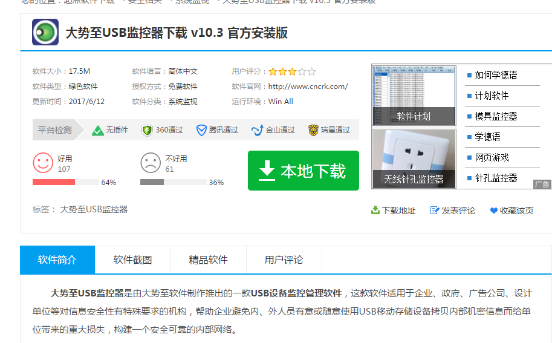The height and width of the screenshot is (343, 552).
Task: Click bold text USB设备监控管理软件 in description
Action: [x=296, y=293]
